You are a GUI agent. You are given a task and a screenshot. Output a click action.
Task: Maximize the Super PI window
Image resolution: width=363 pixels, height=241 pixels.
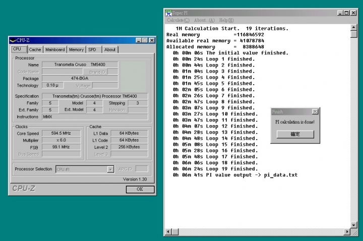[x=346, y=13]
